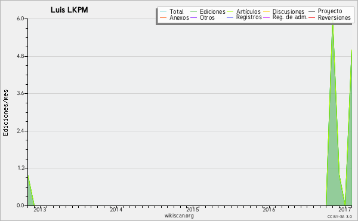
Task: Click the 'CC BY-SA 3.0' license text
Action: coord(340,217)
